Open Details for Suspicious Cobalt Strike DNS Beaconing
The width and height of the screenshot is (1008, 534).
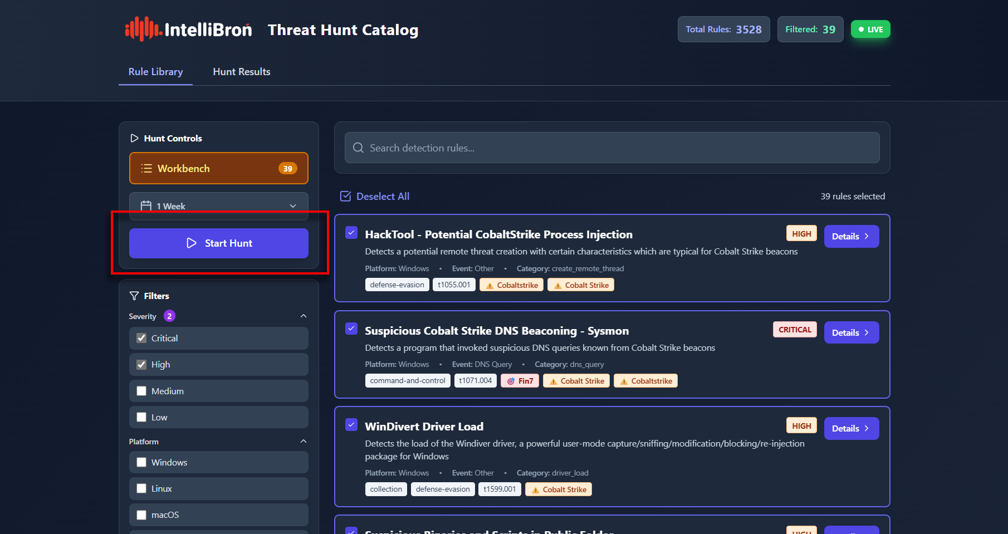[851, 332]
